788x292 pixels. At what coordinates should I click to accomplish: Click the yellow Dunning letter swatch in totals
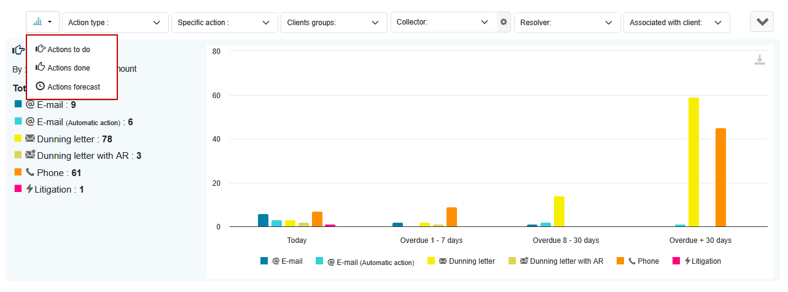click(x=18, y=139)
